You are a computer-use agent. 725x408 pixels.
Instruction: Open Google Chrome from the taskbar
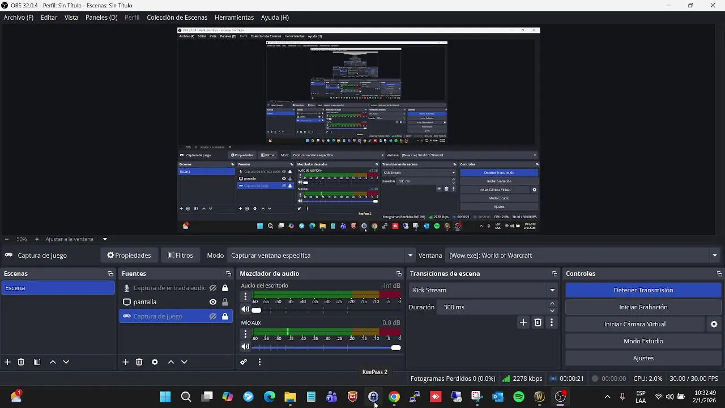pyautogui.click(x=394, y=397)
